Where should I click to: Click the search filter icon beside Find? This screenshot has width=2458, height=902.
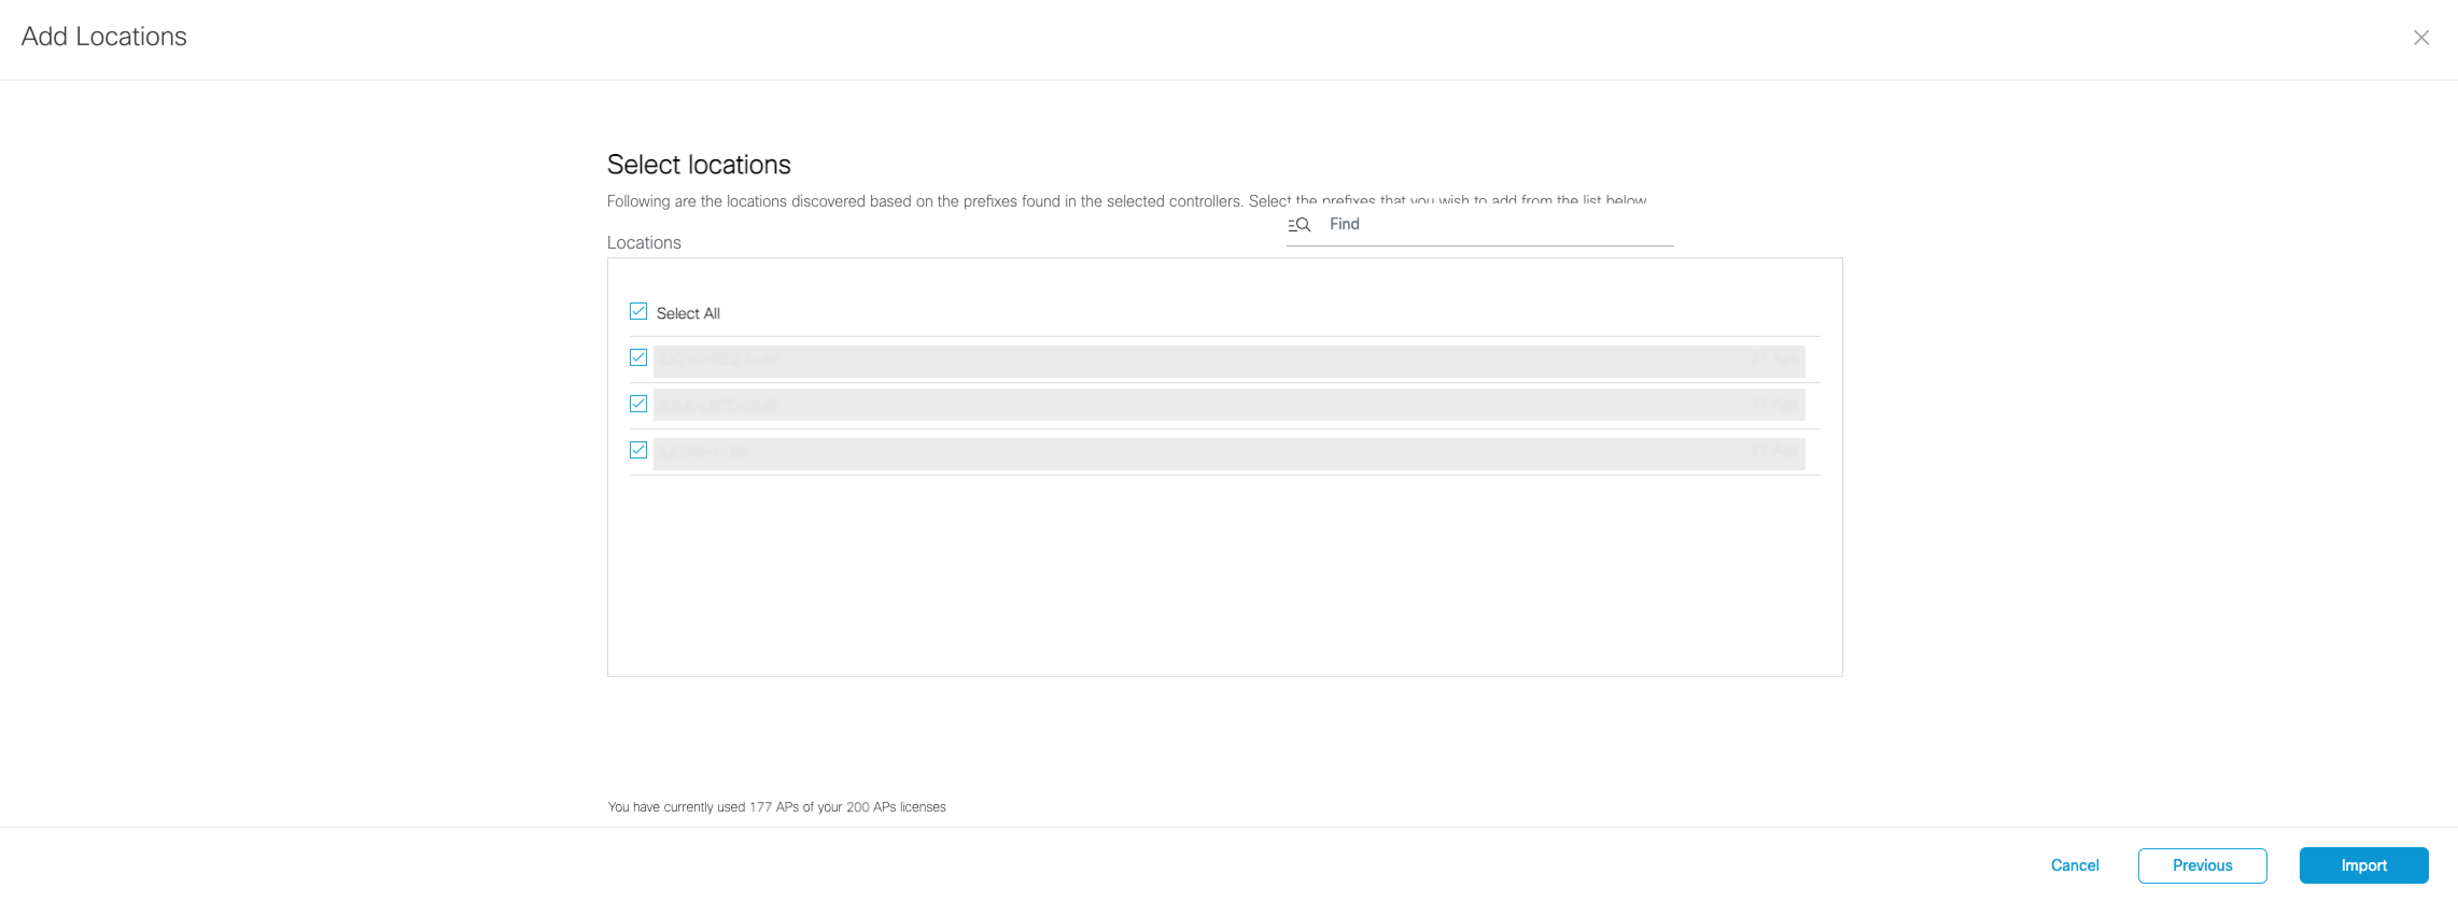(1299, 225)
